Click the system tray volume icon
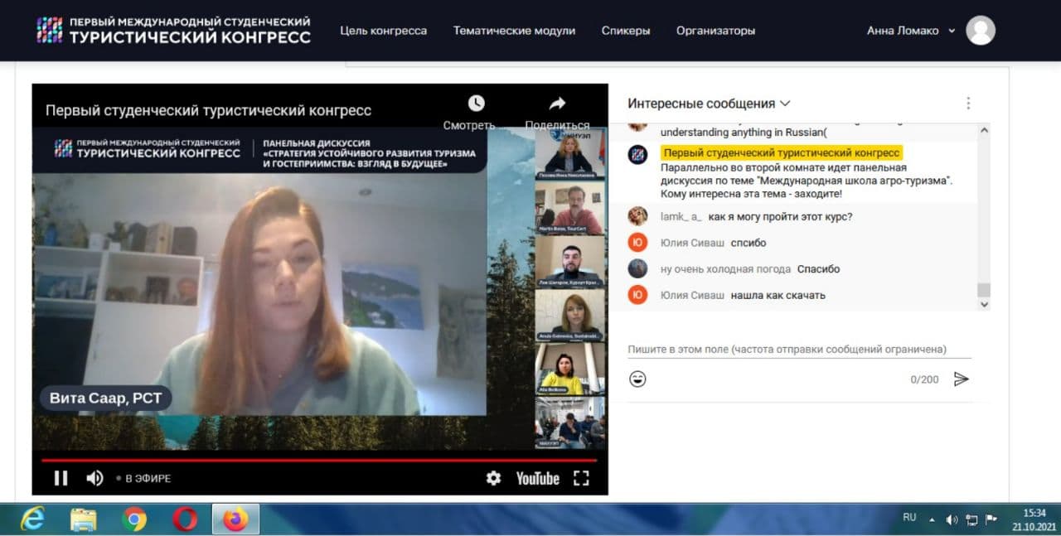This screenshot has width=1061, height=536. pos(952,520)
